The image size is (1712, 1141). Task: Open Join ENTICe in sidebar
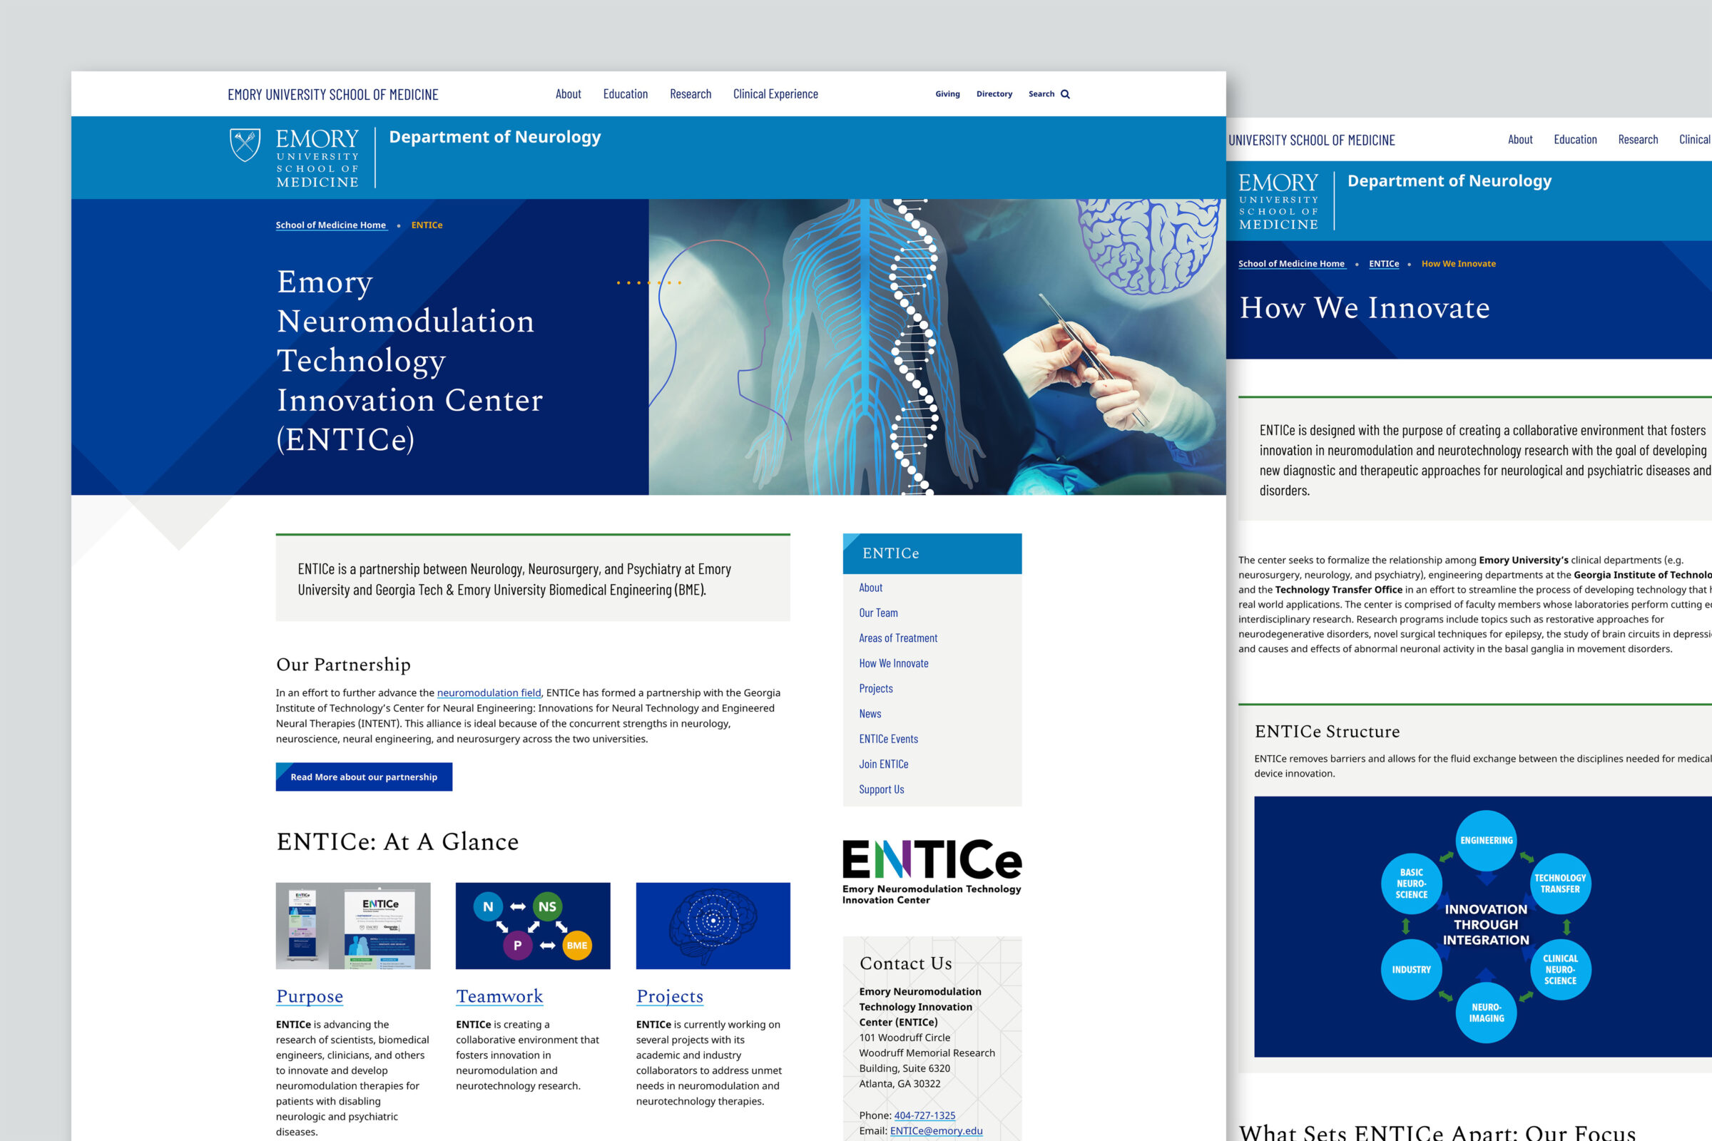pos(884,764)
